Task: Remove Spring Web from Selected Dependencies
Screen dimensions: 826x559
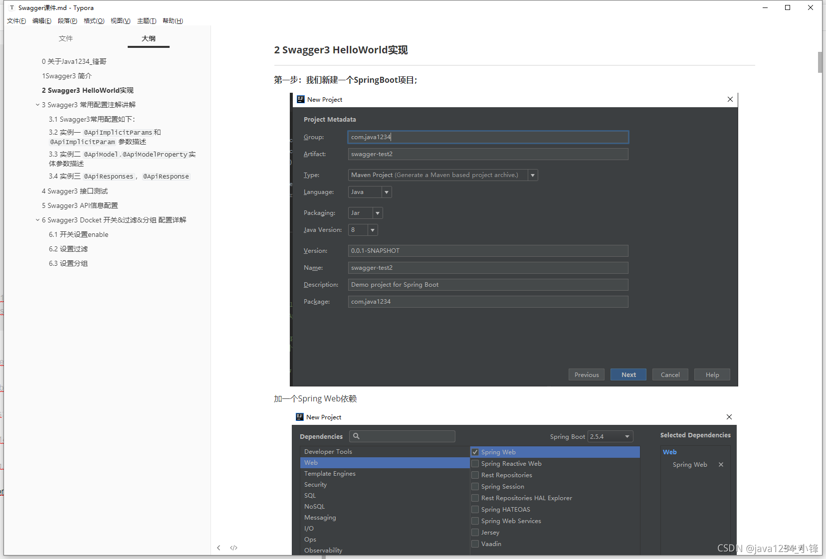Action: tap(721, 464)
